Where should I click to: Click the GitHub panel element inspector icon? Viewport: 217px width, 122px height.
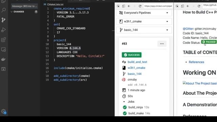tap(177, 6)
